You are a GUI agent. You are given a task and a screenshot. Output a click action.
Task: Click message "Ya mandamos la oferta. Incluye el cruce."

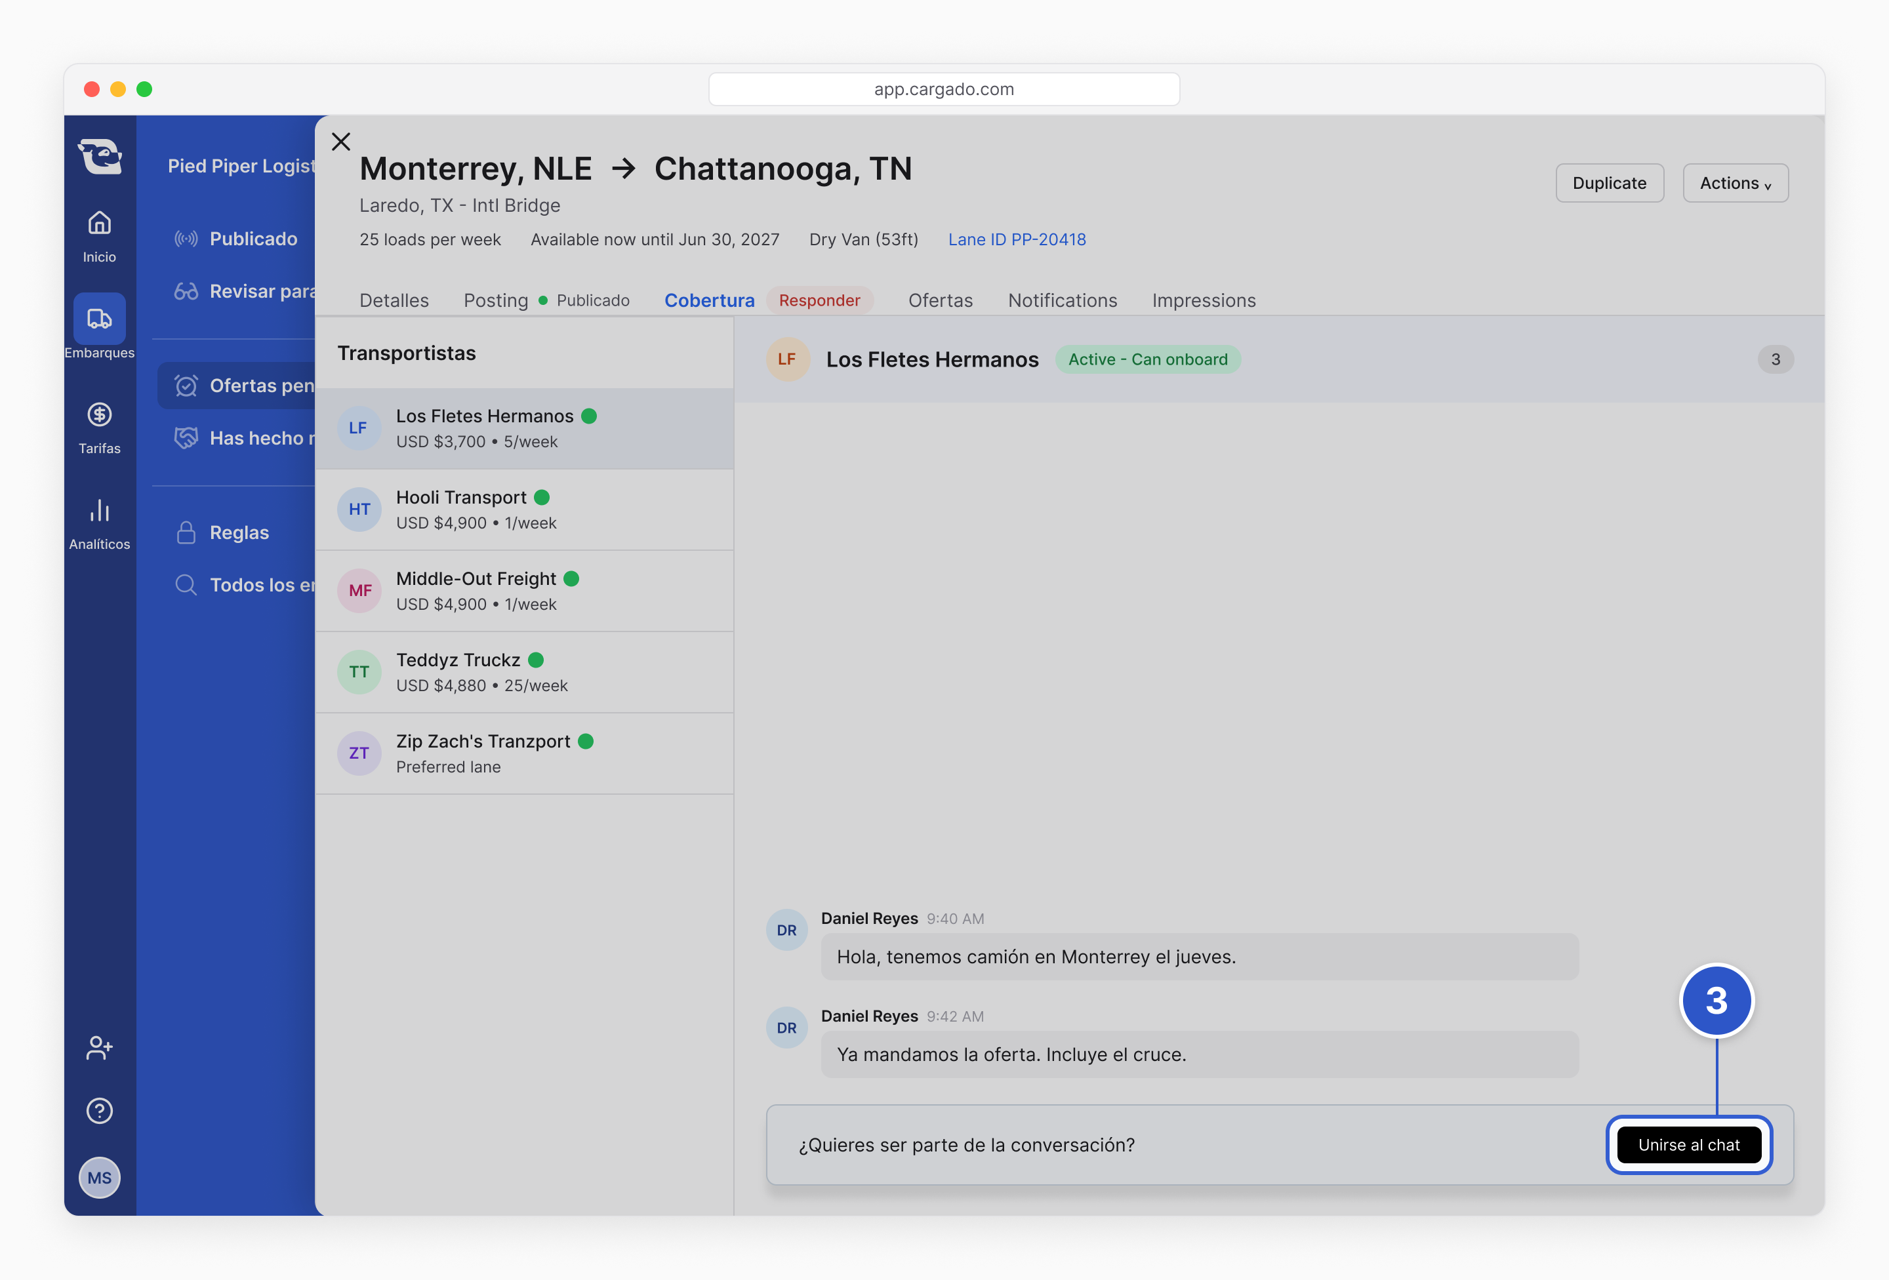[x=1199, y=1054]
